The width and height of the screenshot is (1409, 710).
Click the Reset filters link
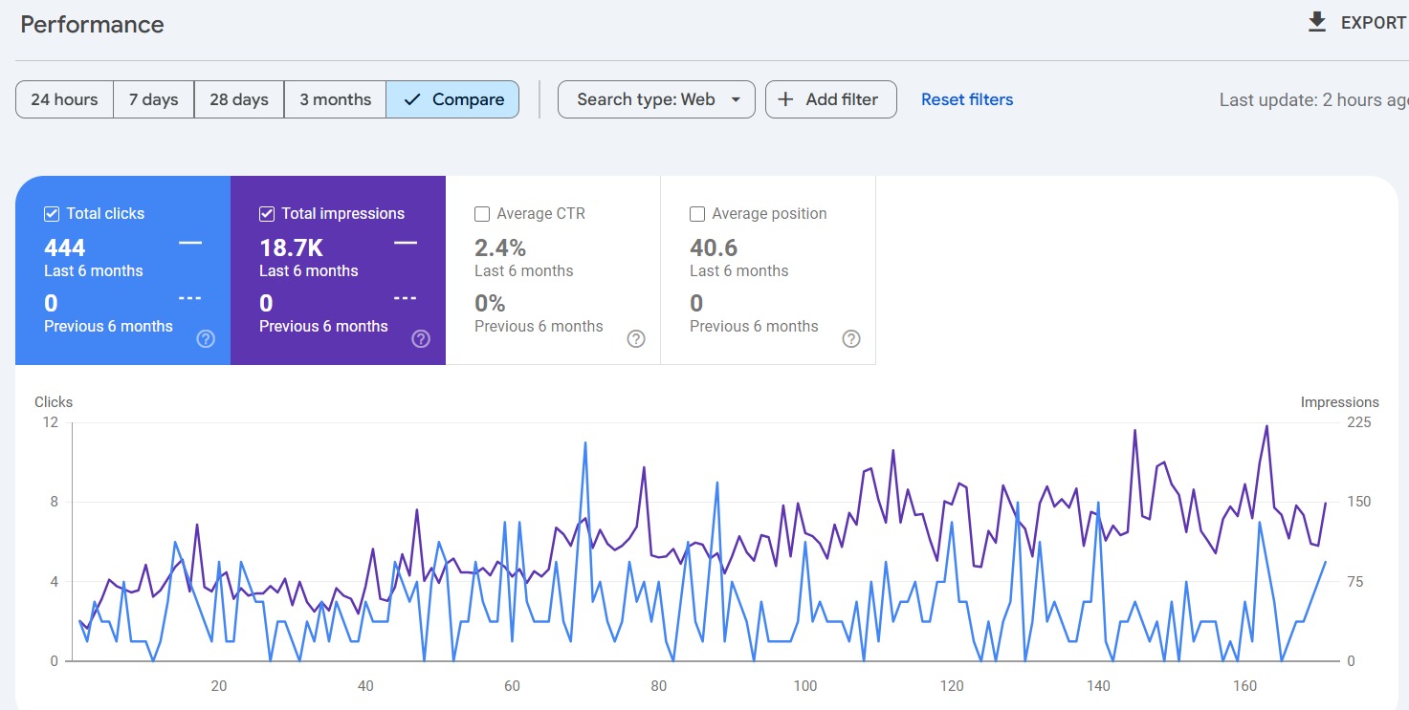point(966,99)
